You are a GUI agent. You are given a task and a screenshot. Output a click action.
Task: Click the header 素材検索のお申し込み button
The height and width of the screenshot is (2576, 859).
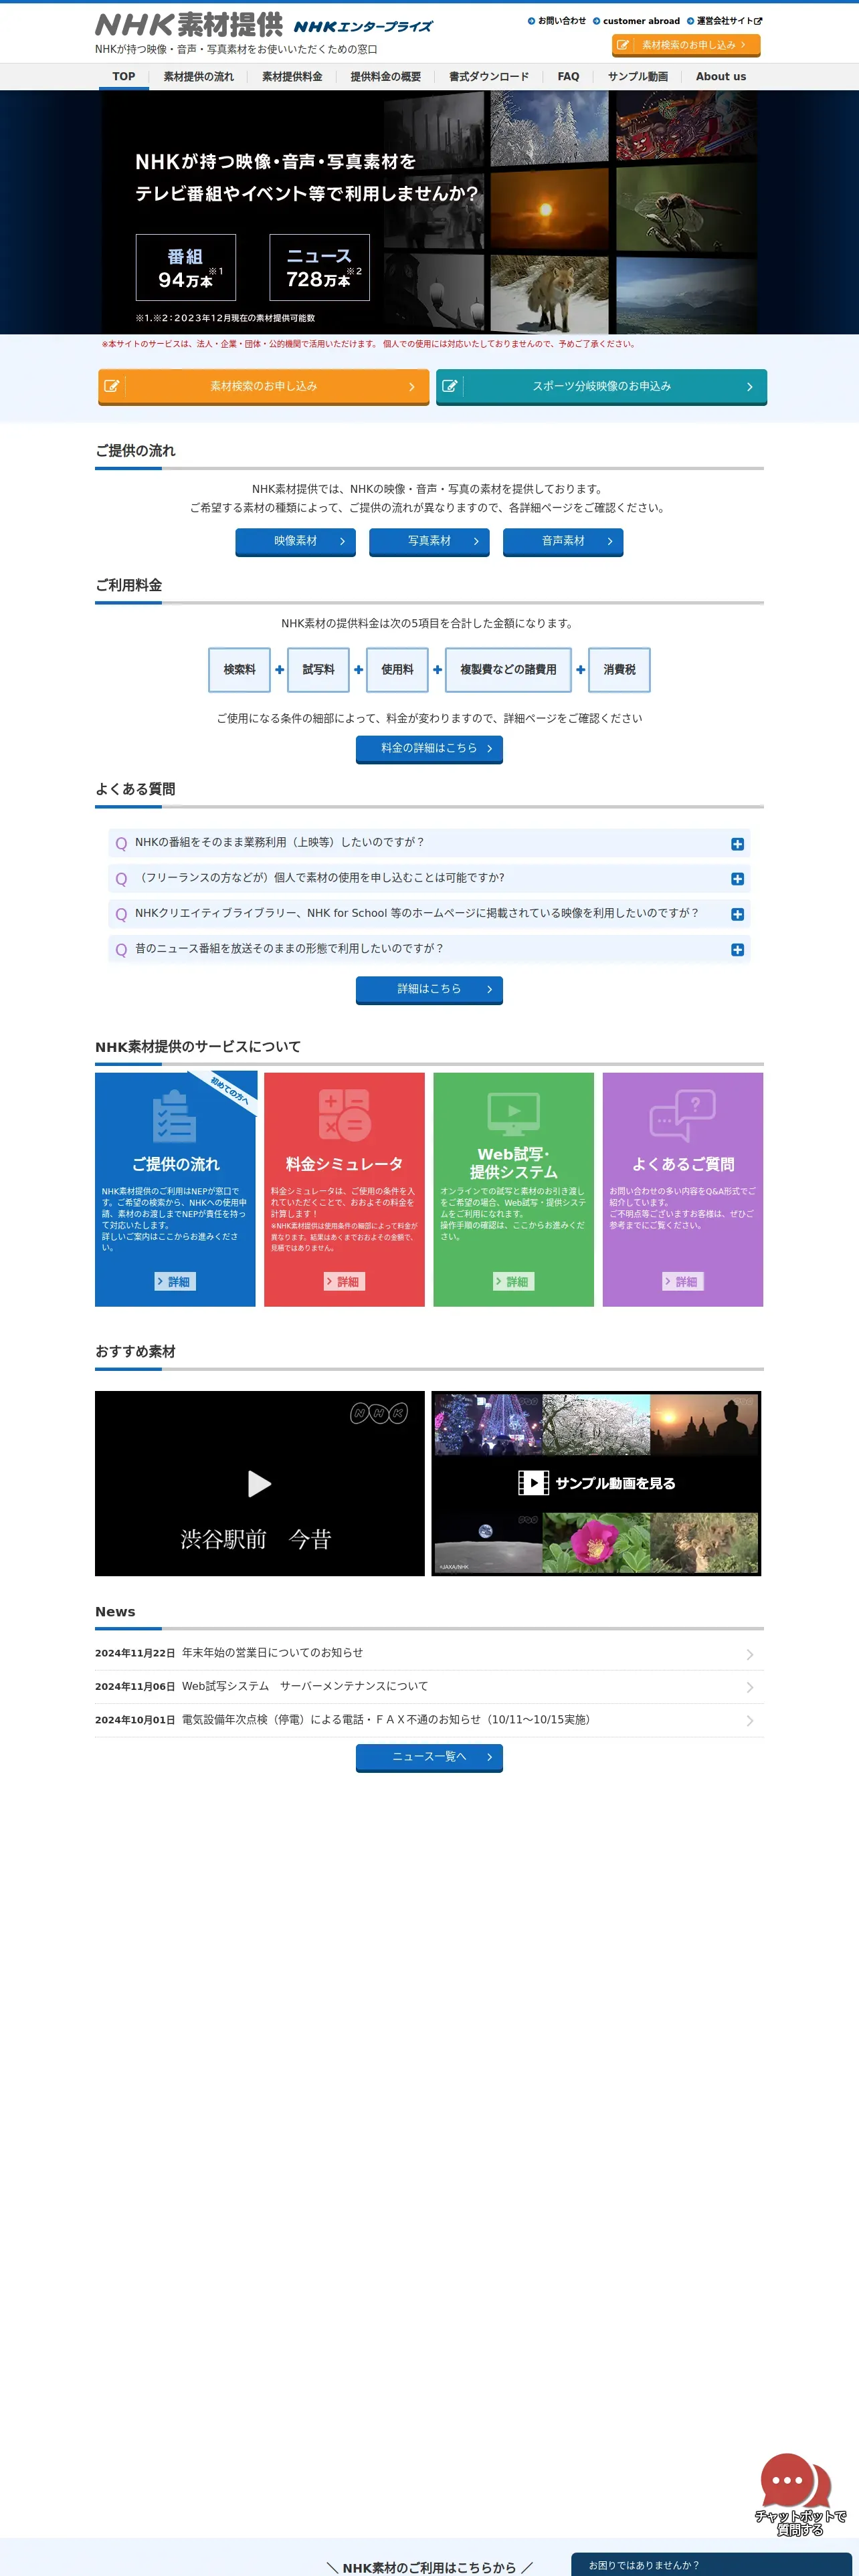point(686,45)
